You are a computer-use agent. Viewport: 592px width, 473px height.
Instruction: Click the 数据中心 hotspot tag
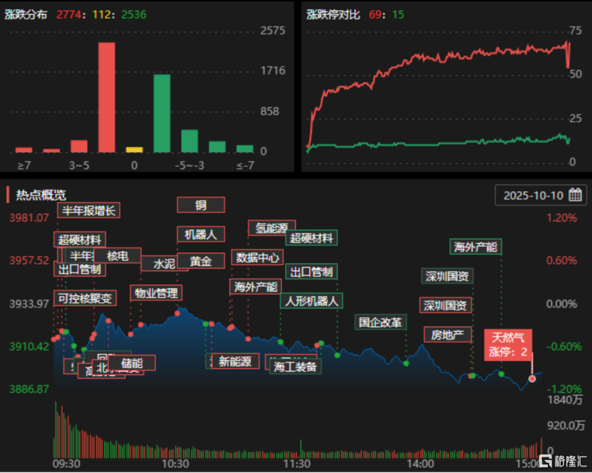257,257
